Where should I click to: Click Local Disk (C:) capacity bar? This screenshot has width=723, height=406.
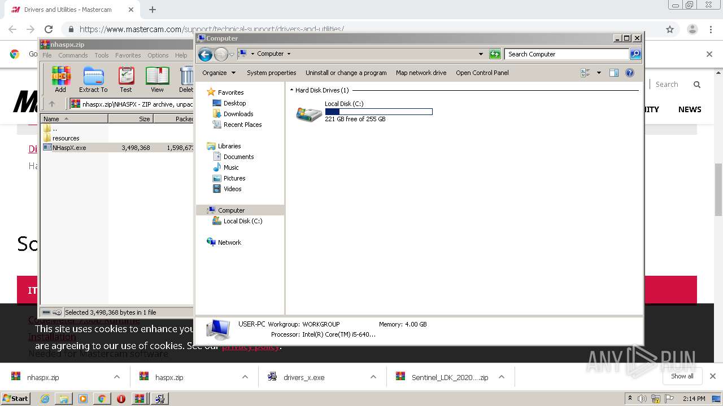378,112
